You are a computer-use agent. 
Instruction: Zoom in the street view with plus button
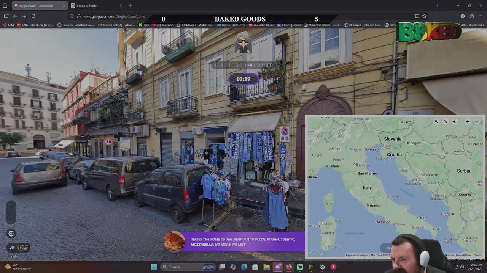pos(11,206)
